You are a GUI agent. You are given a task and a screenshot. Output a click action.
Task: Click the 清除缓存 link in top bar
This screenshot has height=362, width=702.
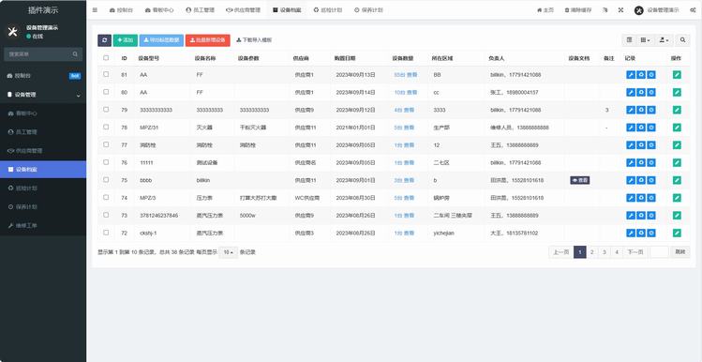[578, 10]
